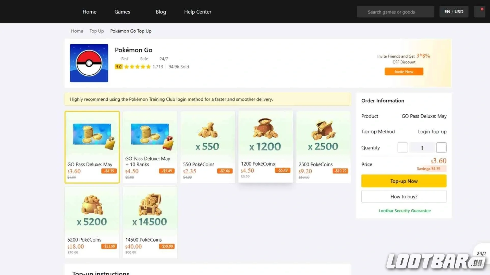The image size is (490, 275).
Task: Focus the search games or goods field
Action: (395, 12)
